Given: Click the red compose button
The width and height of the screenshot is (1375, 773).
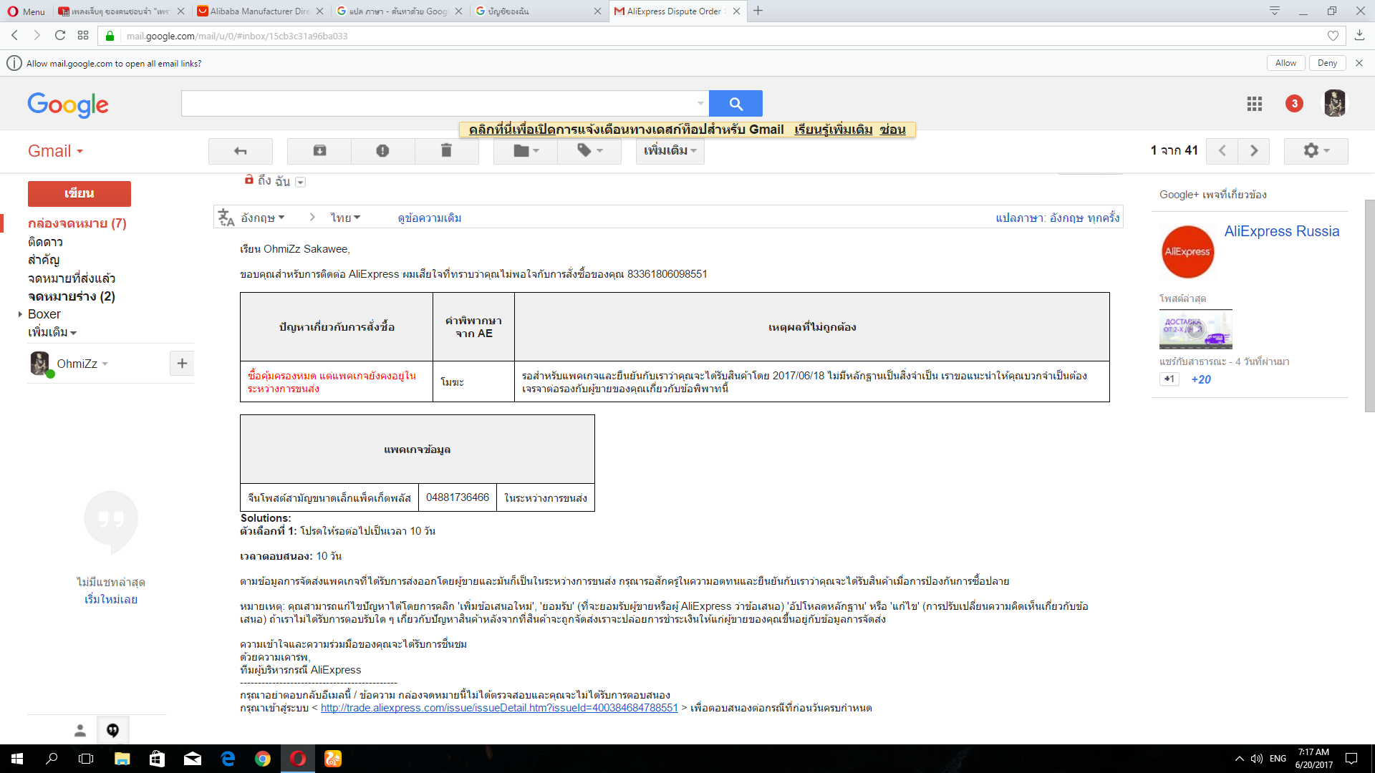Looking at the screenshot, I should point(79,194).
